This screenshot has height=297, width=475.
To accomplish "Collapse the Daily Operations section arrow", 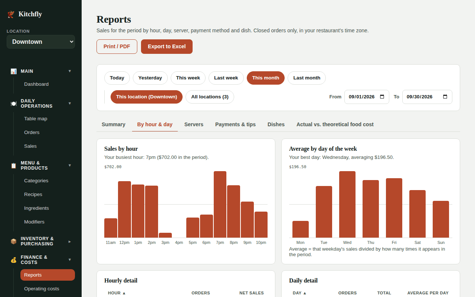I will pyautogui.click(x=70, y=104).
